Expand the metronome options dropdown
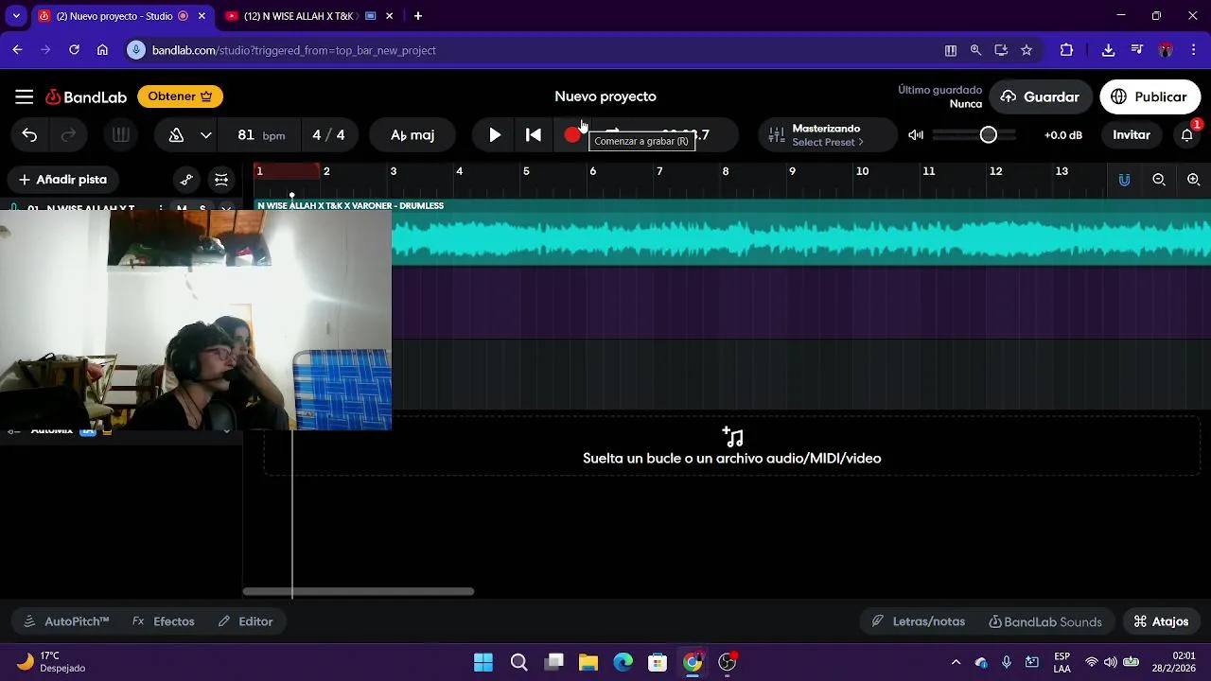The width and height of the screenshot is (1211, 681). (205, 135)
